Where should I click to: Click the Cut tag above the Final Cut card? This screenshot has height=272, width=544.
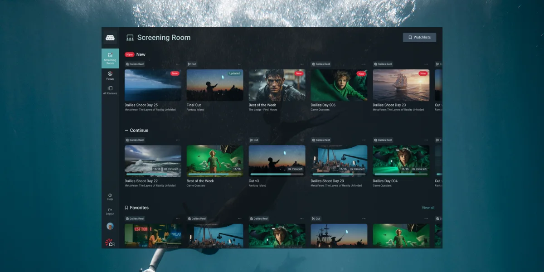click(x=192, y=64)
